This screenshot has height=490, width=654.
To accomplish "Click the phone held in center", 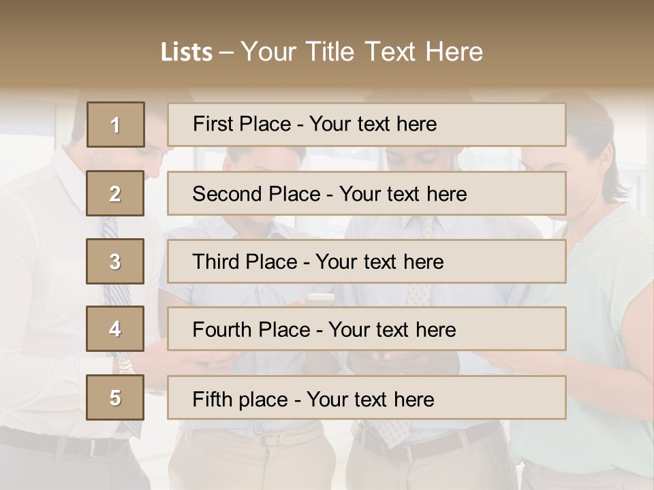I will (320, 297).
